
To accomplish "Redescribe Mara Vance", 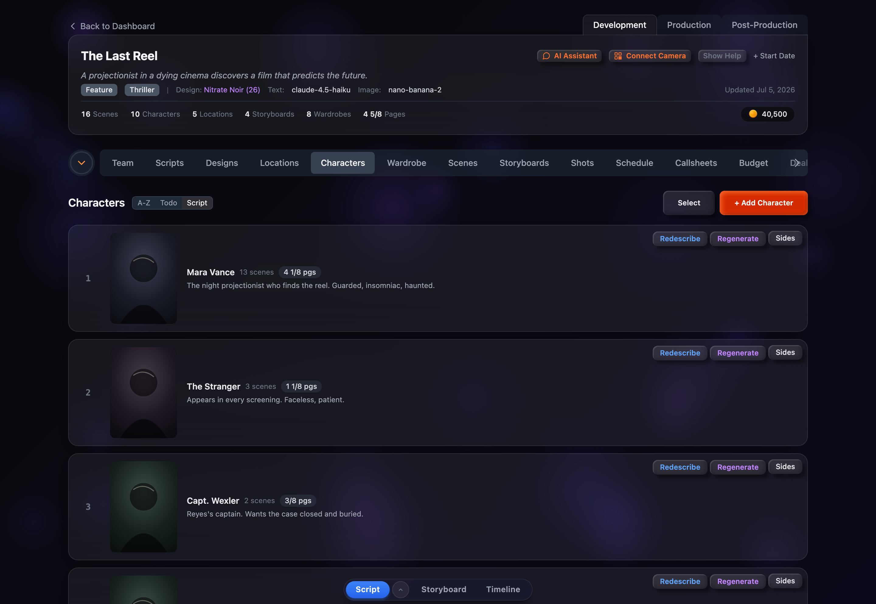I will click(680, 239).
